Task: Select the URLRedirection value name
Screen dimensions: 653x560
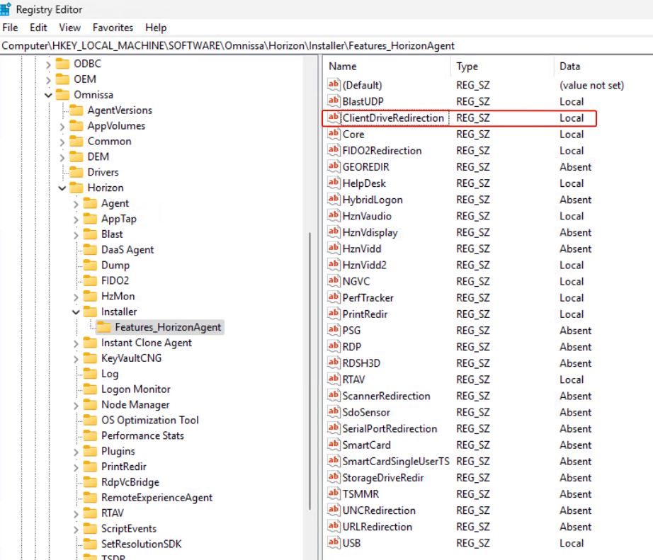Action: pyautogui.click(x=377, y=527)
